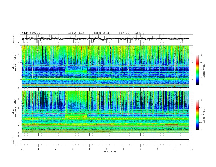The width and height of the screenshot is (216, 167).
Task: Click the green 4 kHz burst in ch.1 spectrogram
Action: 76,71
